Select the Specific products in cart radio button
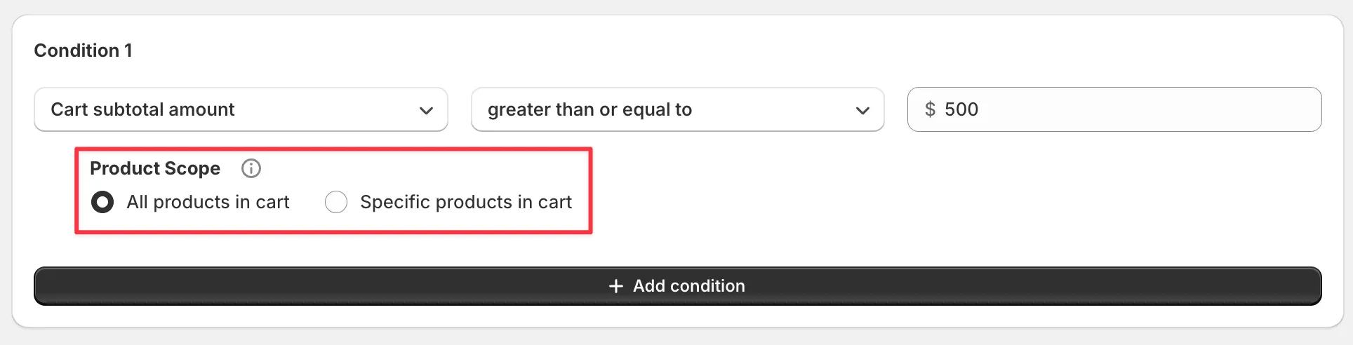 [x=336, y=202]
